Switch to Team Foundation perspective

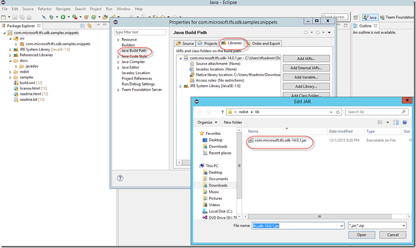coord(397,17)
